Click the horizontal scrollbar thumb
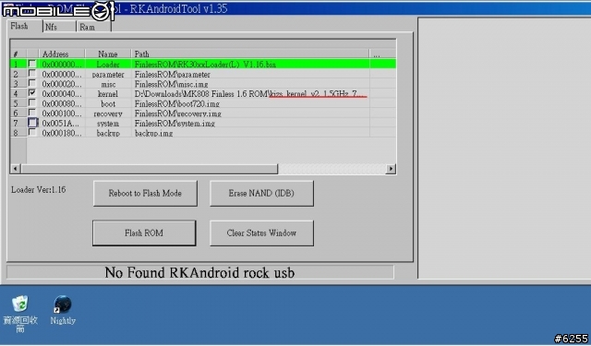Viewport: 591px width, 346px height. [150, 169]
